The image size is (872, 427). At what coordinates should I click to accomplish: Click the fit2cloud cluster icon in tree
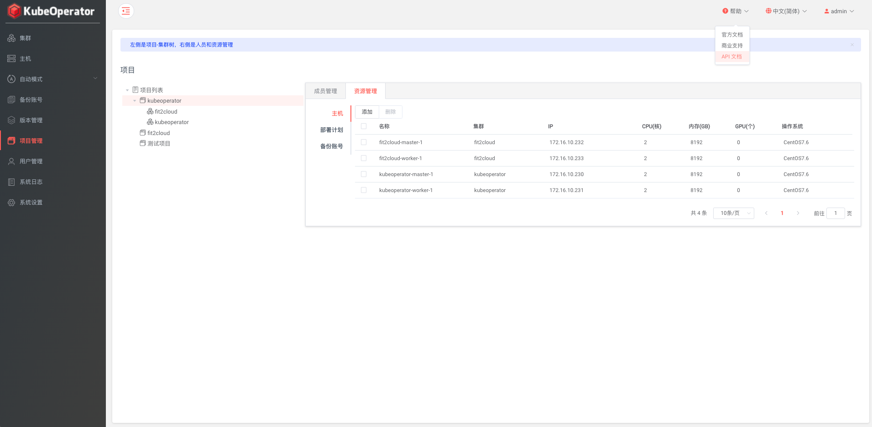point(150,111)
